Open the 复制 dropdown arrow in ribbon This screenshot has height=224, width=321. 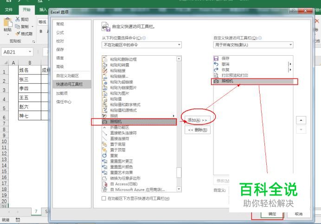click(x=32, y=26)
